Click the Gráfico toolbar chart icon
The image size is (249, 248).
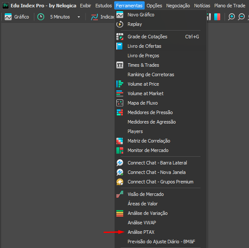[x=8, y=17]
